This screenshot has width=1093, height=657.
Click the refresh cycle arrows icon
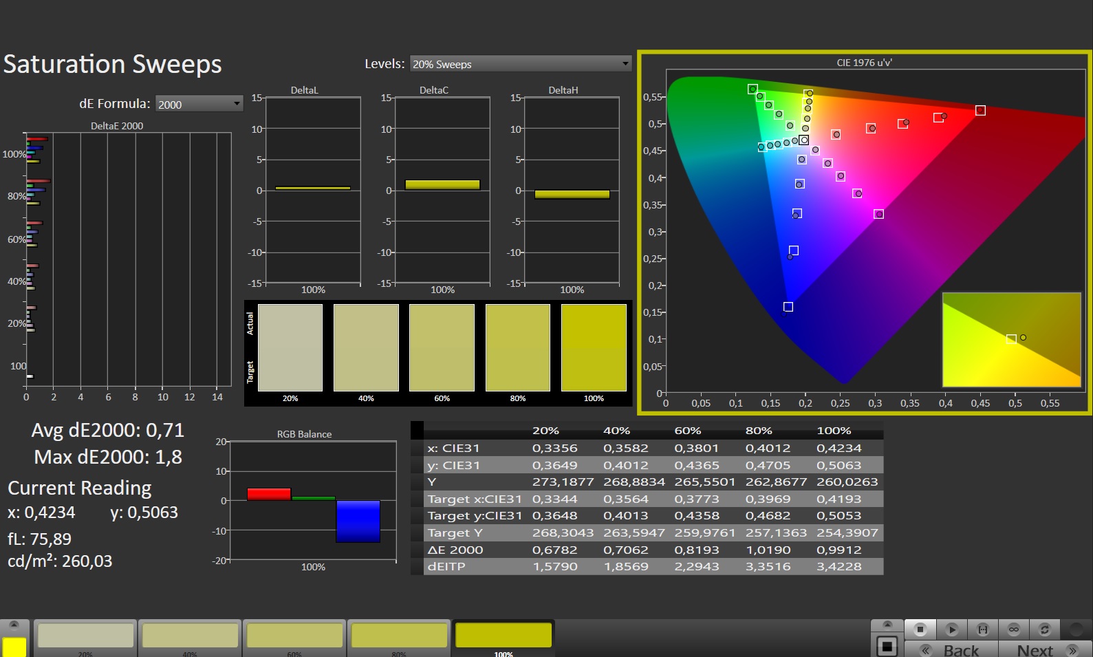click(1044, 629)
